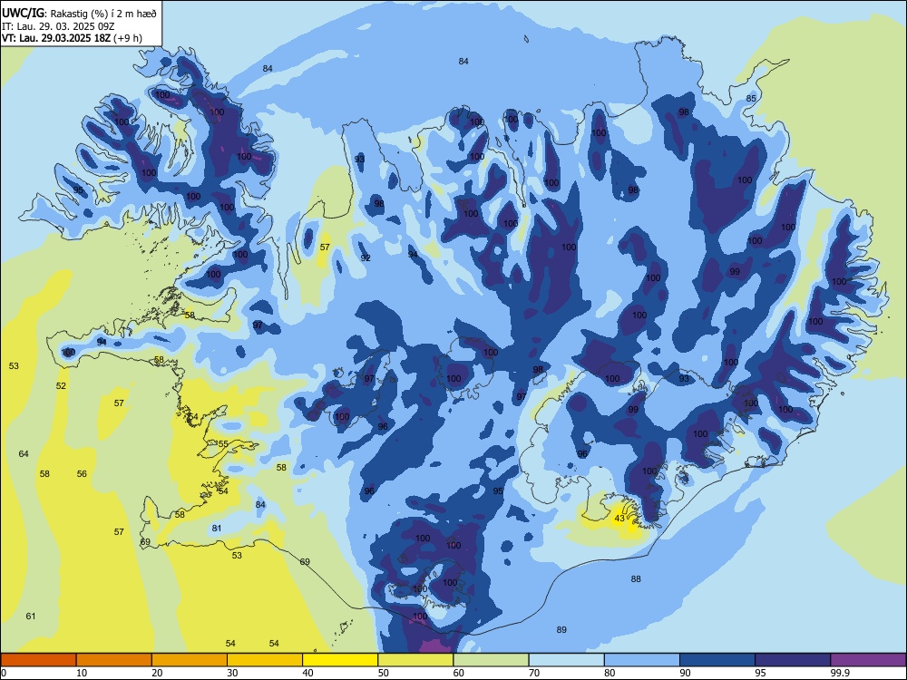Click the '64' humidity value on the map

click(x=24, y=454)
